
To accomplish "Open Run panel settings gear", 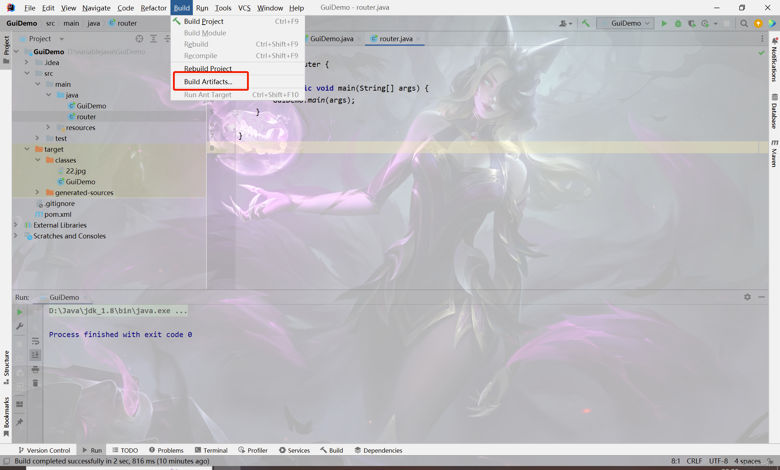I will (x=747, y=297).
